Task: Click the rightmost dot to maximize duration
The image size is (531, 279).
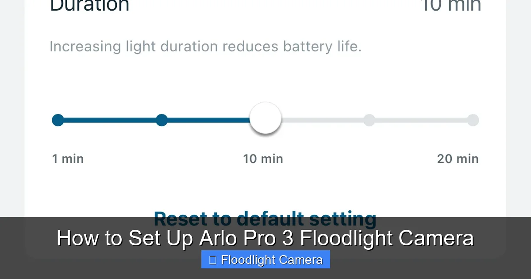Action: (473, 120)
